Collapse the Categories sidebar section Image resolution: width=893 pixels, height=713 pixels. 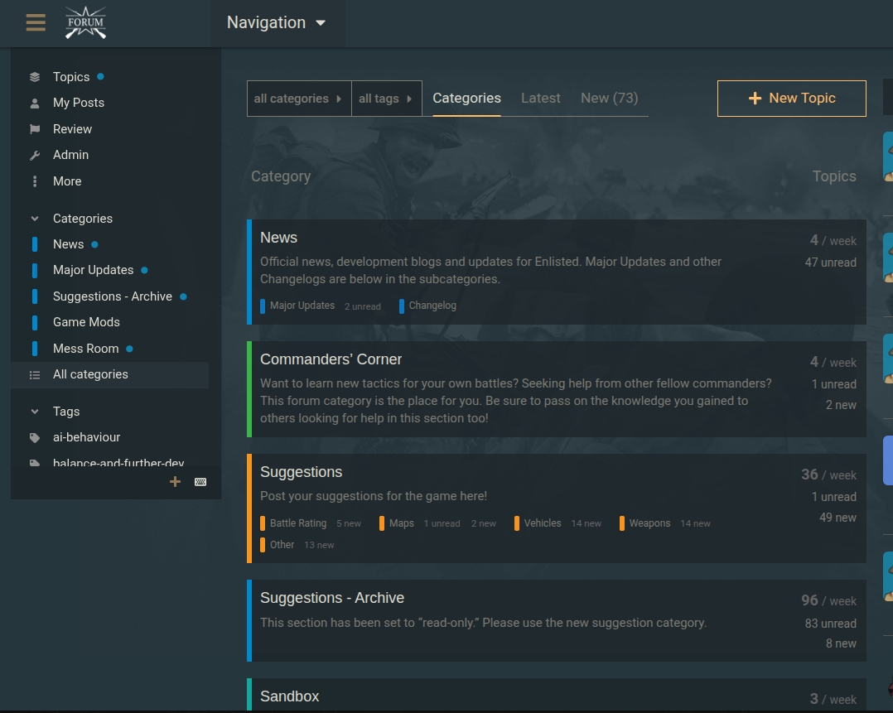[x=35, y=219]
